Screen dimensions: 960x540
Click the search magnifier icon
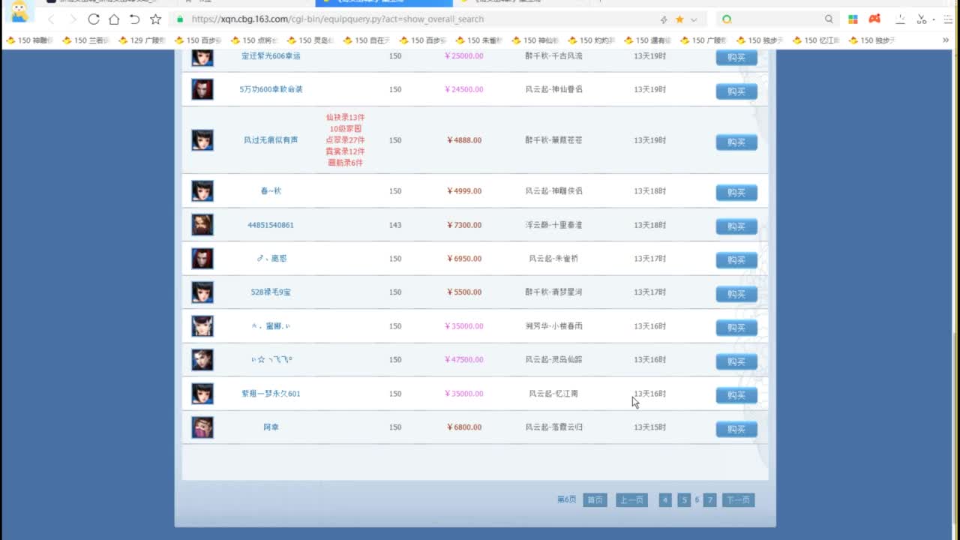pos(829,19)
